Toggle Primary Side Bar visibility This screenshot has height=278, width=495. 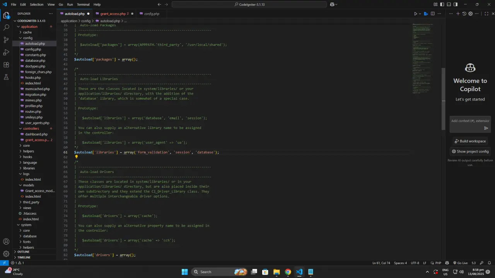coord(442,4)
